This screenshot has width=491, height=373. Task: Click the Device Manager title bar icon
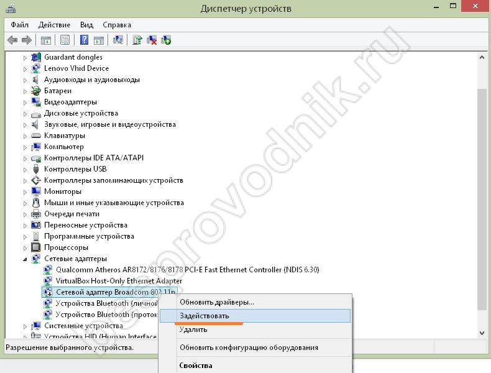click(x=11, y=8)
